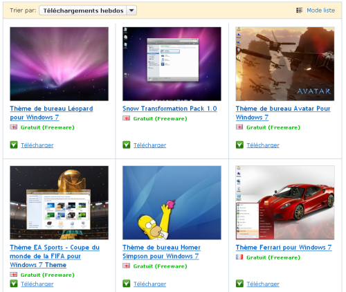Viewport: 346px width, 292px height.
Task: Open the Avatar theme thumbnail
Action: tap(285, 64)
